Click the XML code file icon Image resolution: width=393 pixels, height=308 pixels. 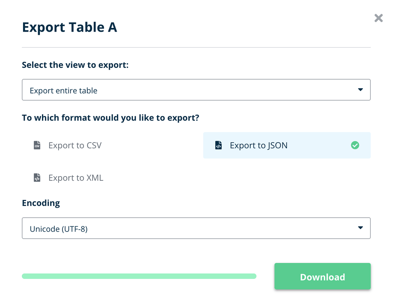click(x=37, y=178)
